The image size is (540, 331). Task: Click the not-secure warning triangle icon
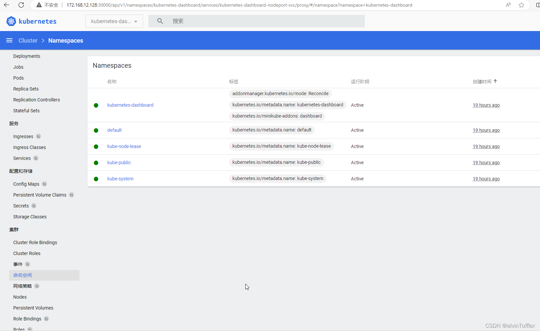click(x=39, y=5)
